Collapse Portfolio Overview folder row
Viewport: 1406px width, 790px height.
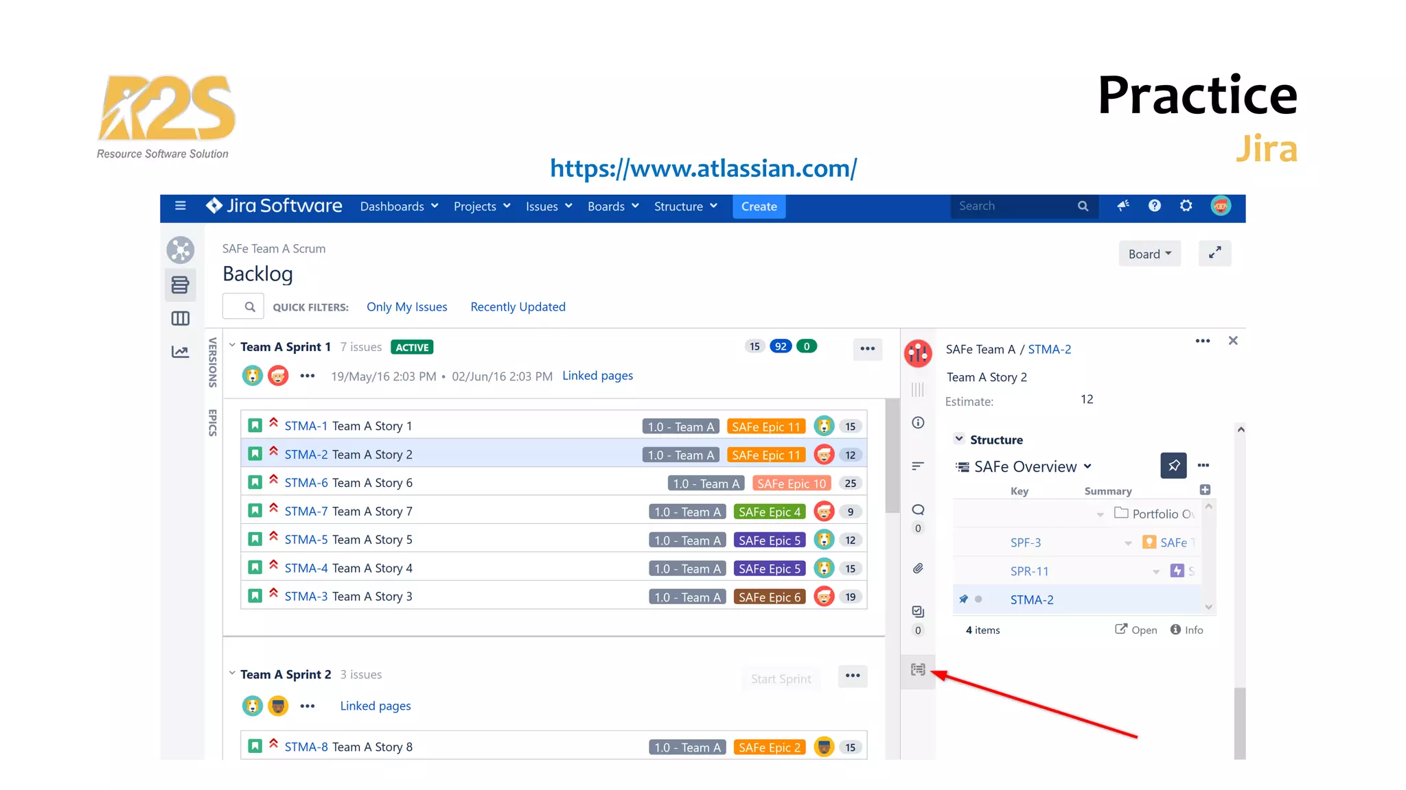1100,514
